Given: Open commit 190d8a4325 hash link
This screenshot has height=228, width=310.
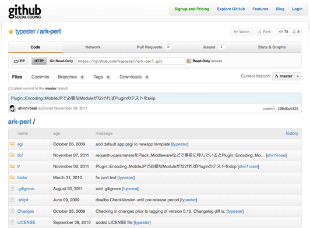Looking at the screenshot, I should [288, 109].
